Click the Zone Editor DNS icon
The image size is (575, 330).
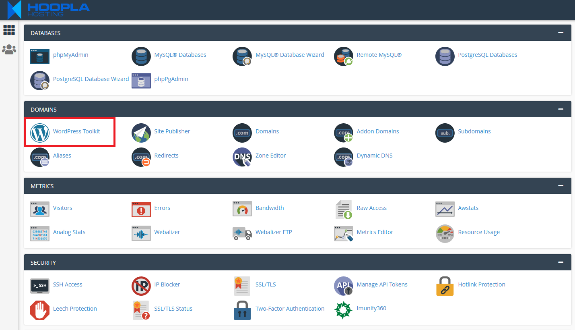(x=242, y=157)
